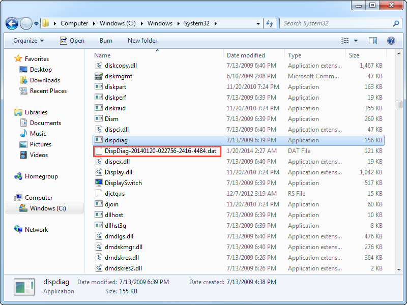Select the dispdiag application icon
The height and width of the screenshot is (305, 407).
coord(99,140)
